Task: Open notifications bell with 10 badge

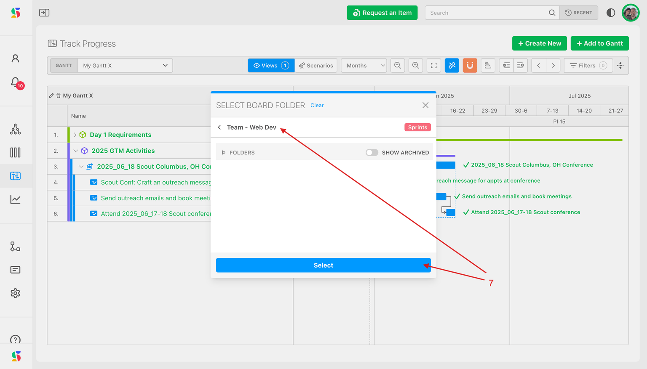Action: (x=16, y=82)
